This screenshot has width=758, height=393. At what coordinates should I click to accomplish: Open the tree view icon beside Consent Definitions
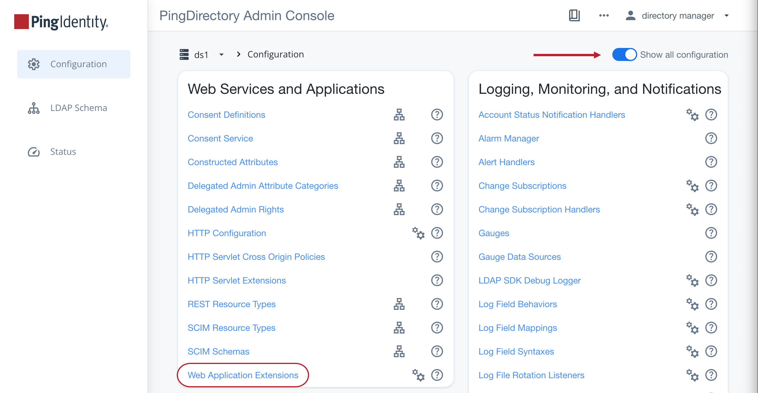tap(399, 115)
